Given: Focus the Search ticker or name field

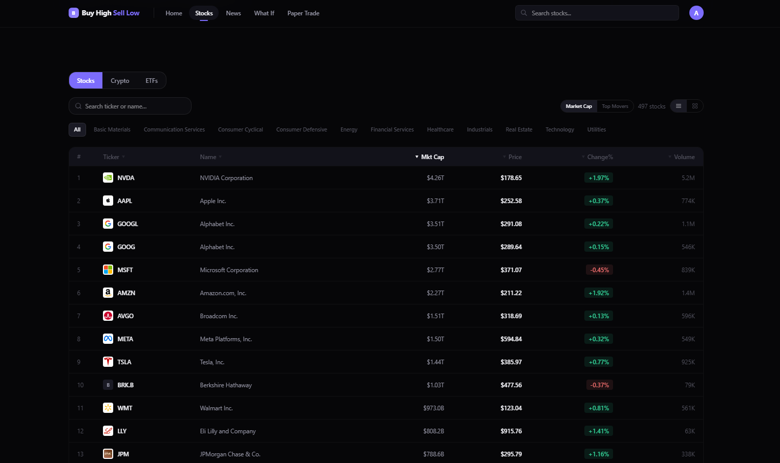Looking at the screenshot, I should pos(130,106).
